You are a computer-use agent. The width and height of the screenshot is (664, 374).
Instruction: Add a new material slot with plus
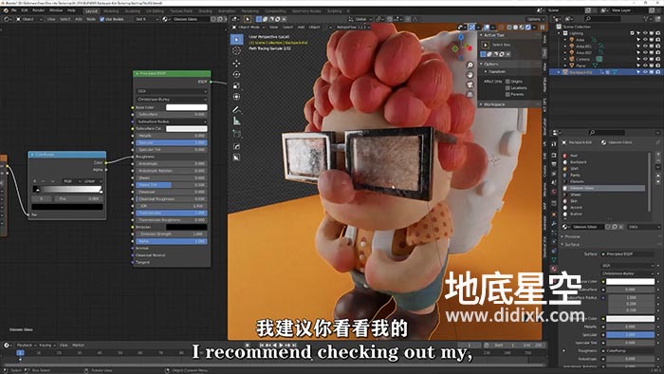[x=658, y=155]
